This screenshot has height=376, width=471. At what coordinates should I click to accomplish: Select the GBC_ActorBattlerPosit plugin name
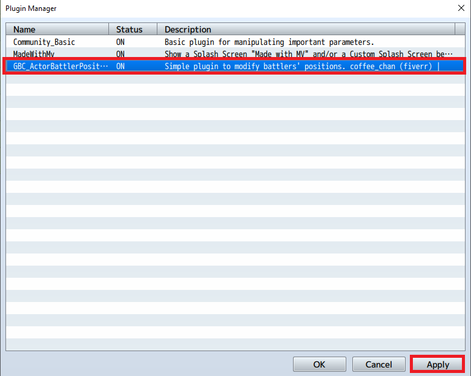61,66
